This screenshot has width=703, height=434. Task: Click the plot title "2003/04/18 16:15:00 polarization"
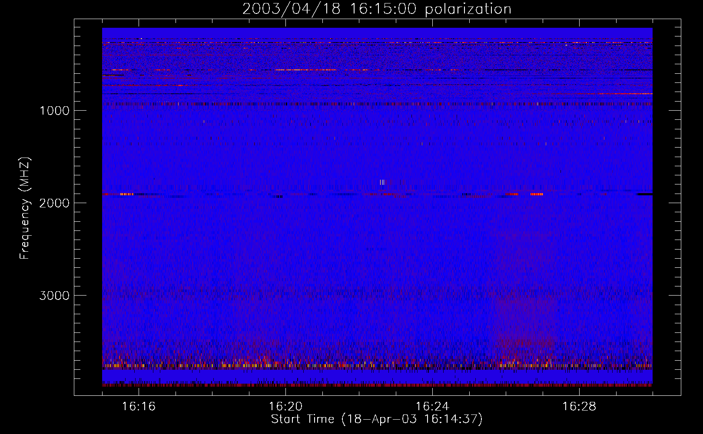(x=377, y=9)
